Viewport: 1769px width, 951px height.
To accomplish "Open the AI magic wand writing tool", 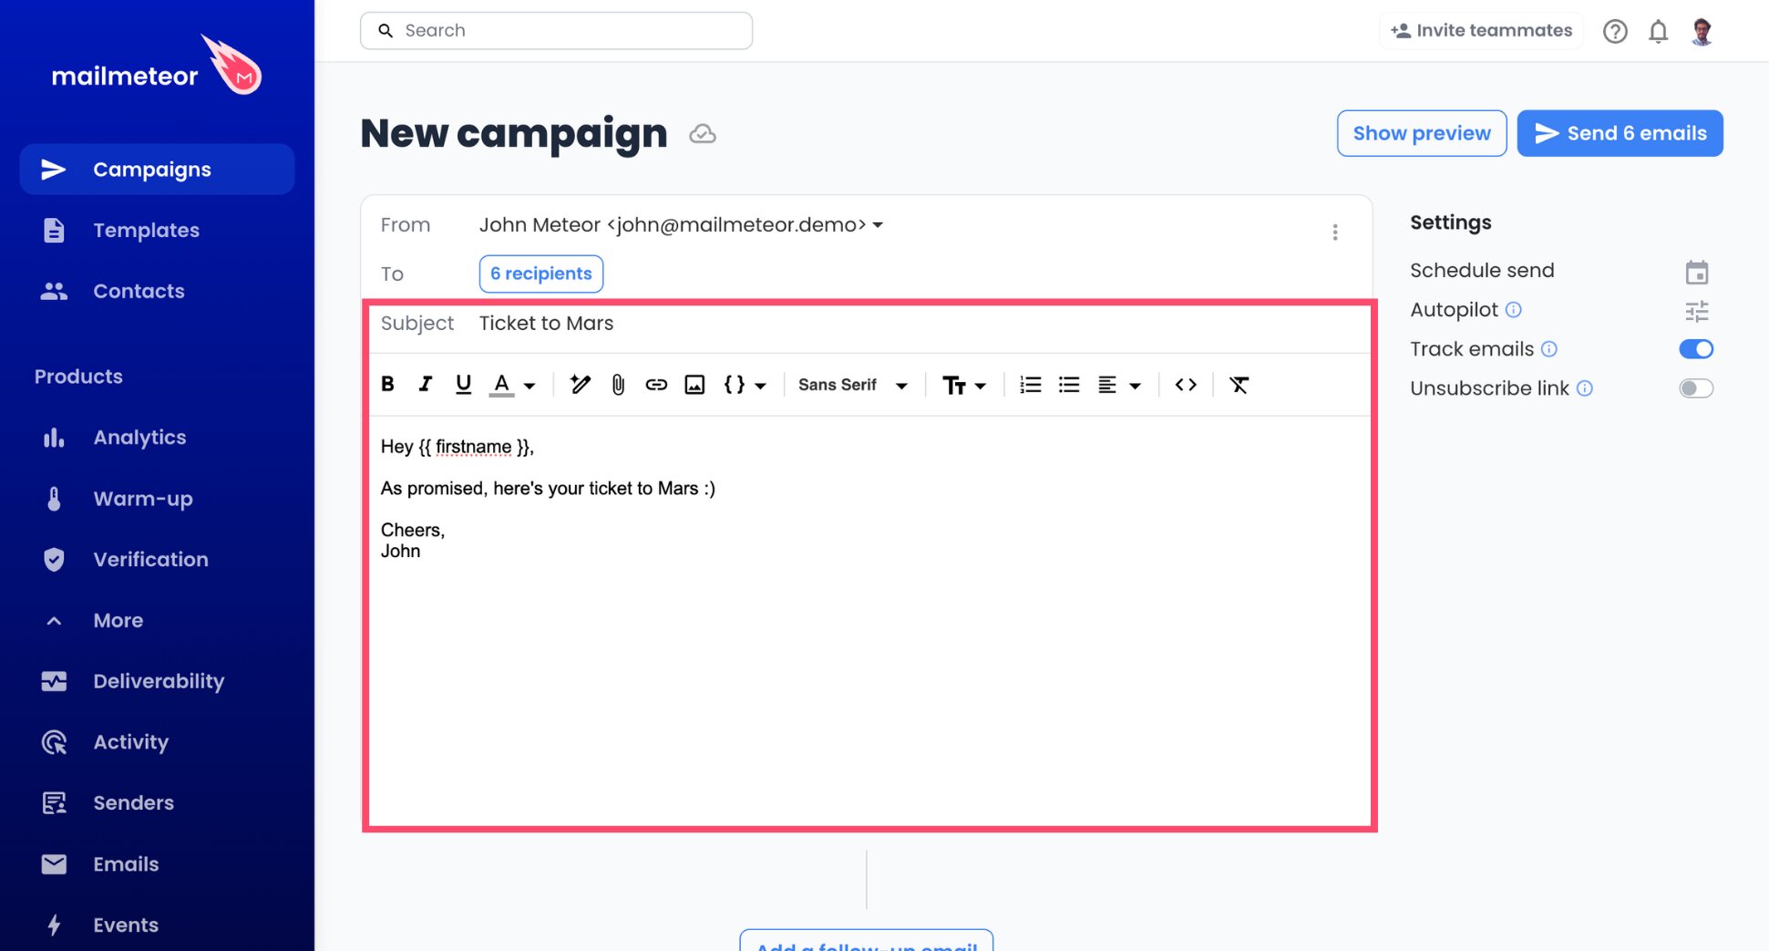I will click(580, 385).
